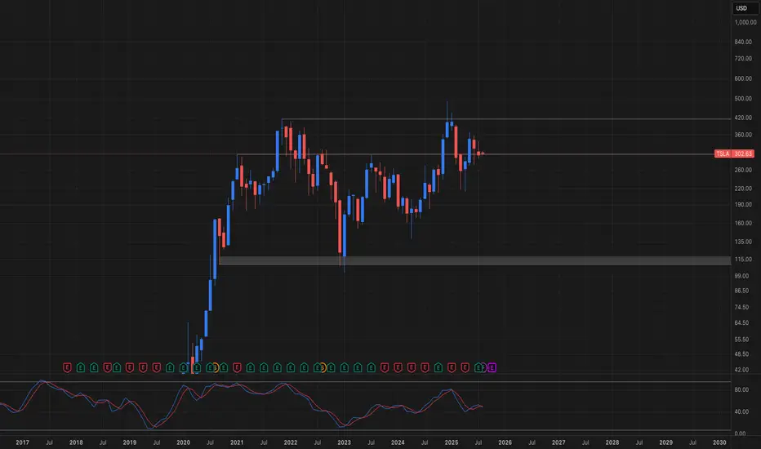The width and height of the screenshot is (761, 449).
Task: Click the 260.00 price axis label
Action: [x=743, y=170]
